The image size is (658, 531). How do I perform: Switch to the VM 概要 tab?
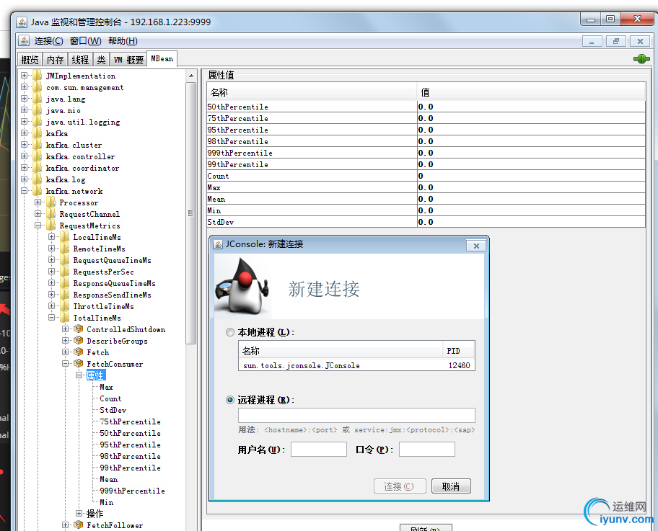point(129,60)
